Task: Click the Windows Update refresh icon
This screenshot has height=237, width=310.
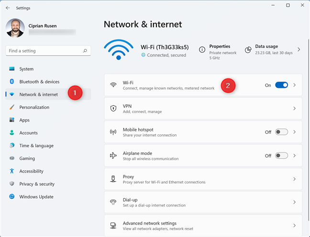Action: point(12,196)
